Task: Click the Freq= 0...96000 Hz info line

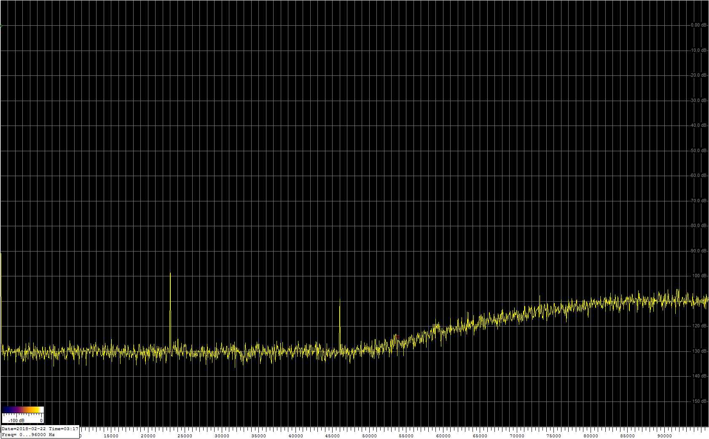Action: [x=28, y=434]
